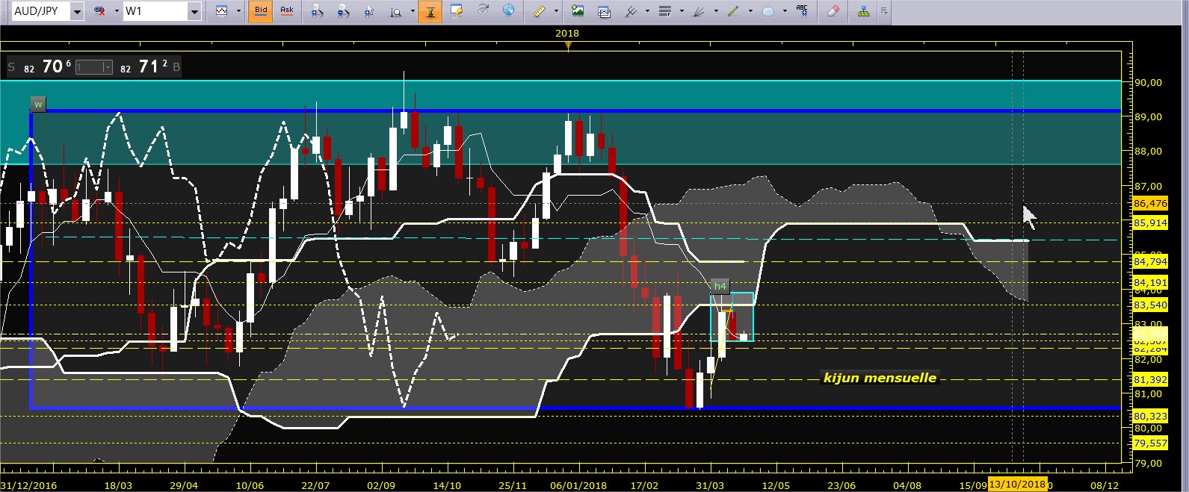This screenshot has height=492, width=1189.
Task: Expand the vertical zoom options arrow
Action: click(x=413, y=11)
